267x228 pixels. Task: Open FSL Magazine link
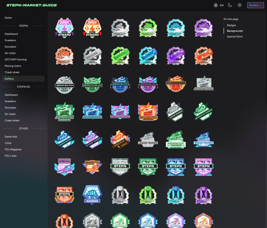[x=13, y=149]
